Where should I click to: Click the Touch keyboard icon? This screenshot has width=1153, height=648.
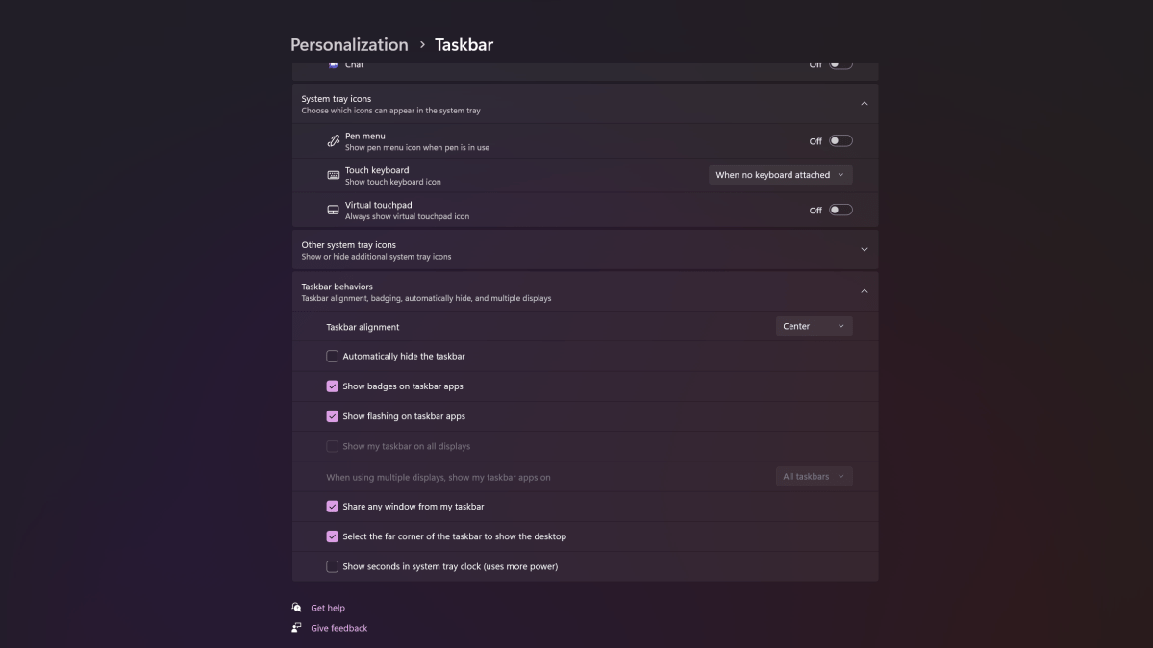pyautogui.click(x=333, y=175)
